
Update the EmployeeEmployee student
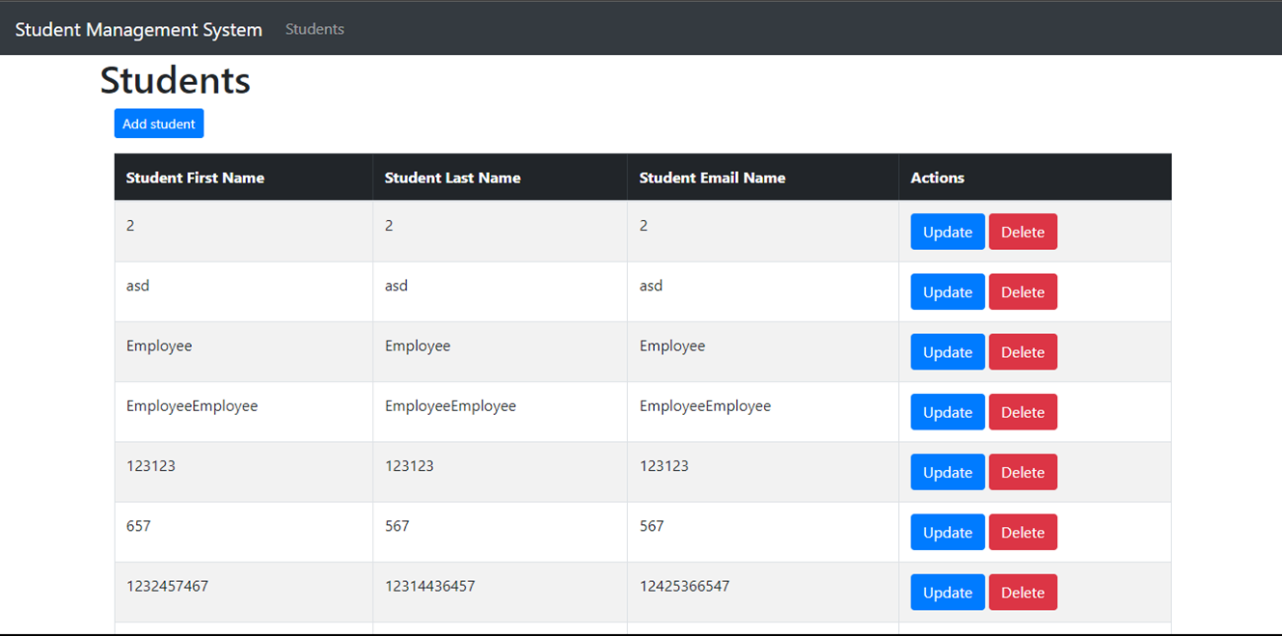947,412
